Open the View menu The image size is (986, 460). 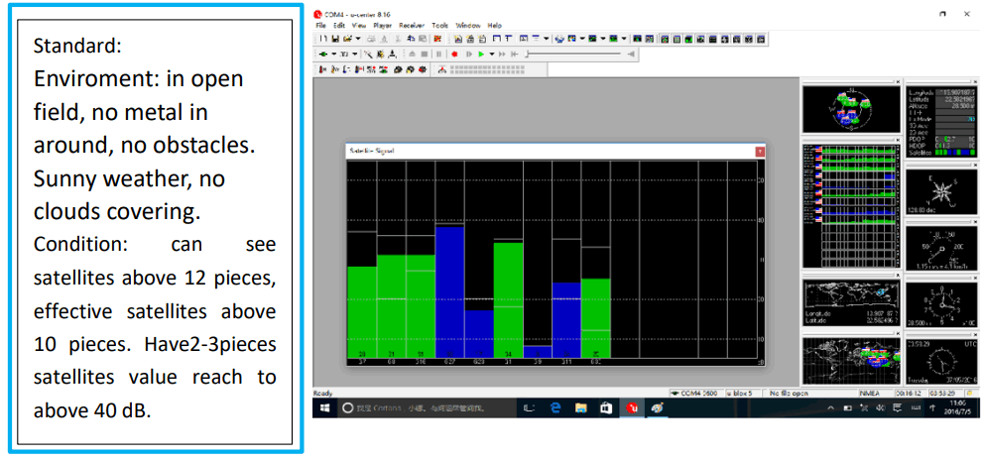[x=359, y=26]
